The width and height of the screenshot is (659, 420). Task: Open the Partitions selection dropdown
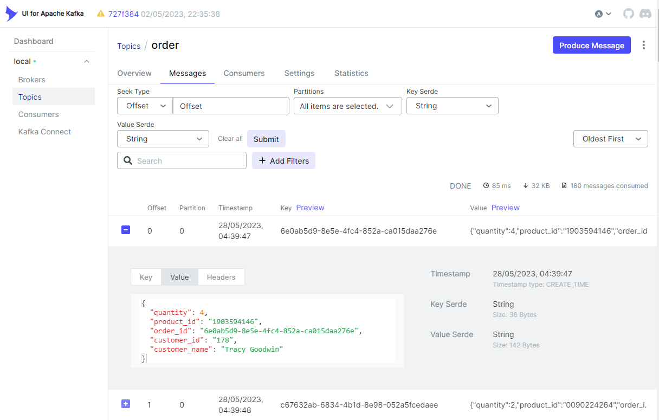[x=347, y=106]
